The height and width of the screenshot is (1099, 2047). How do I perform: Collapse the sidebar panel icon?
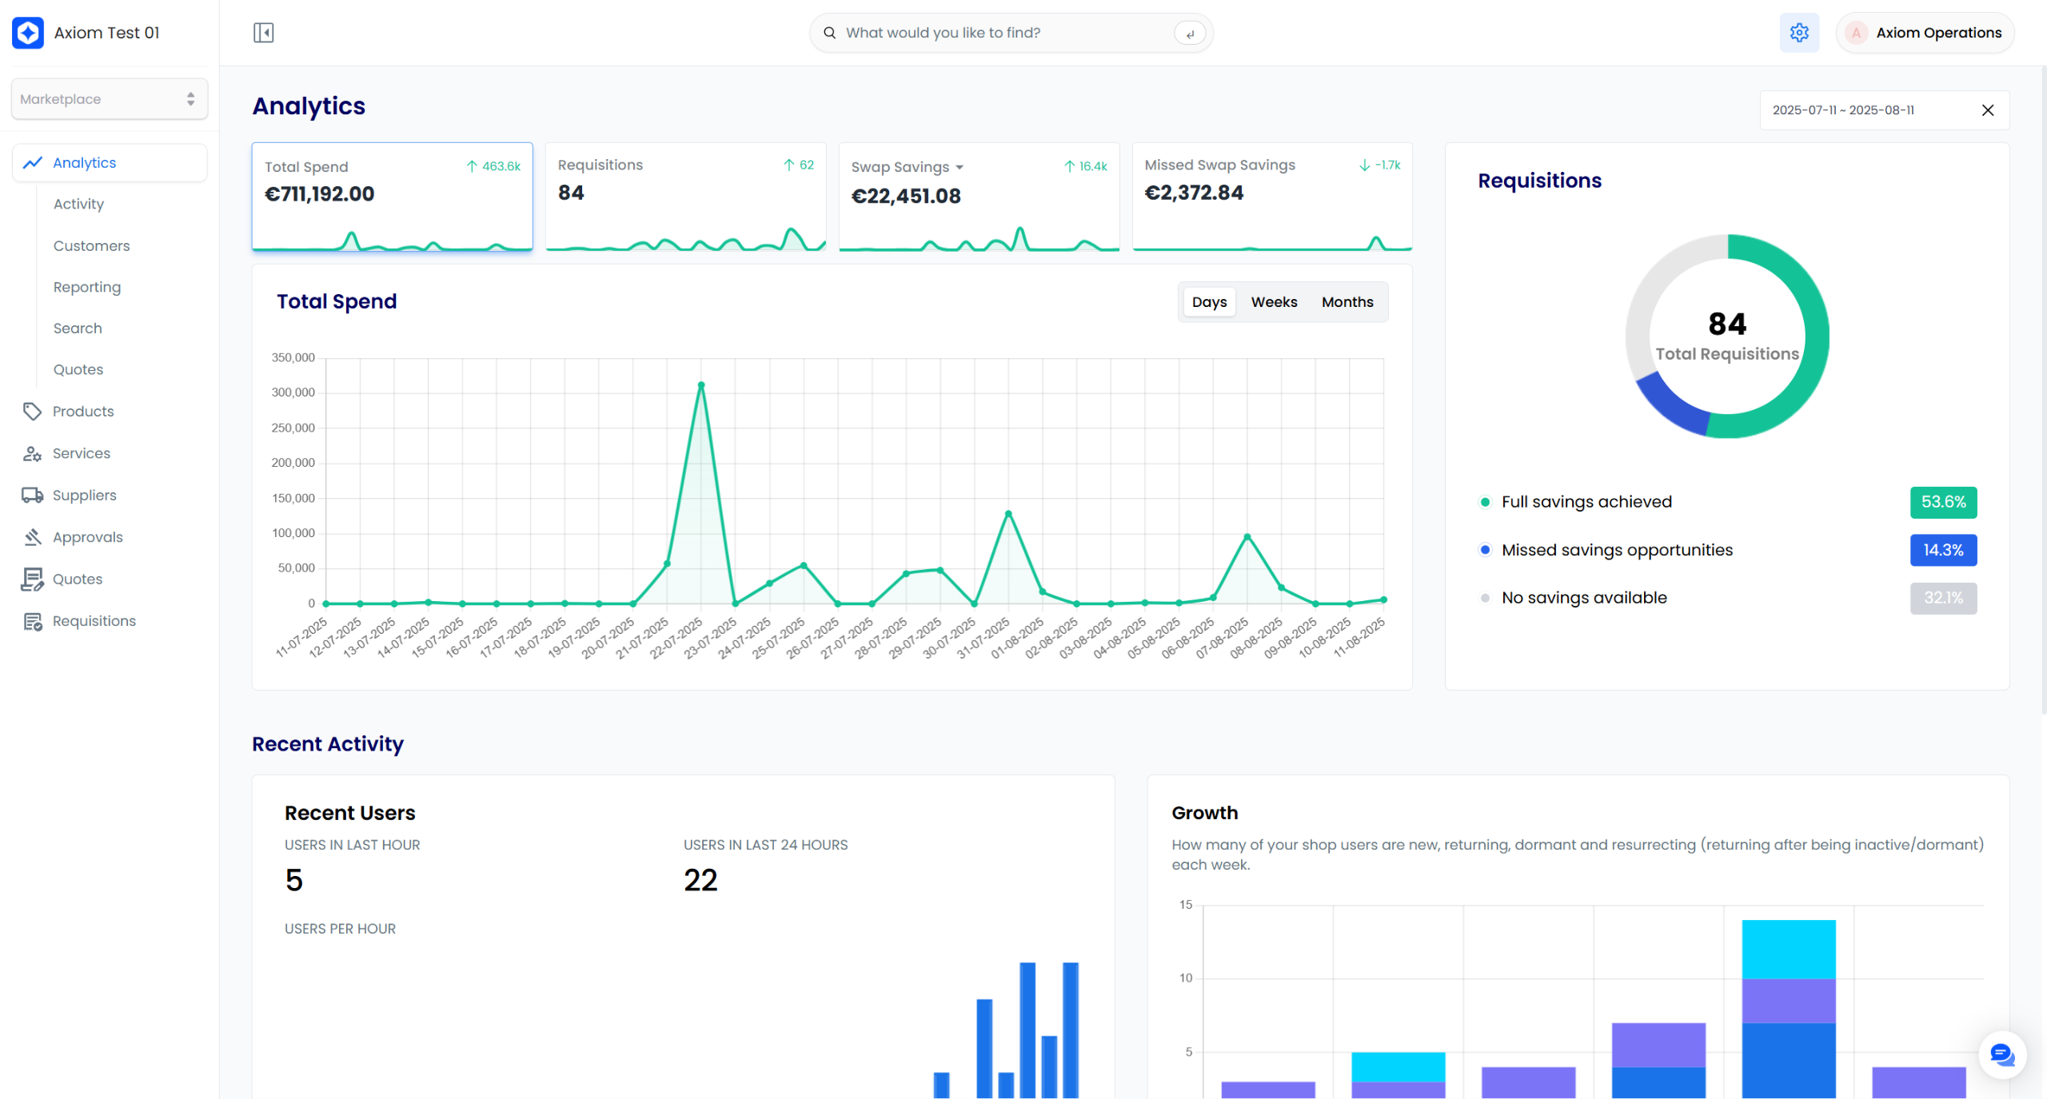(263, 33)
